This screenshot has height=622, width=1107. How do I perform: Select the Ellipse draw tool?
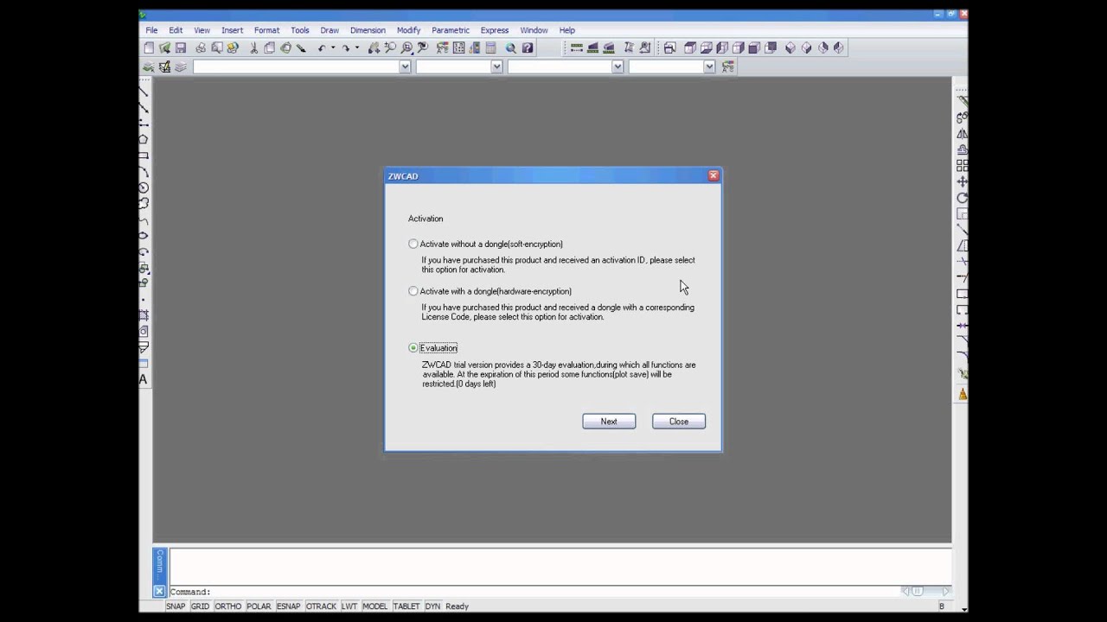pyautogui.click(x=144, y=235)
